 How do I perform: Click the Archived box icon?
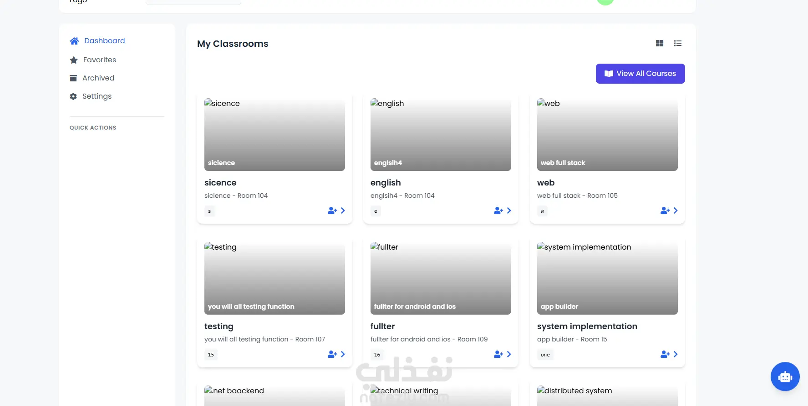[73, 78]
